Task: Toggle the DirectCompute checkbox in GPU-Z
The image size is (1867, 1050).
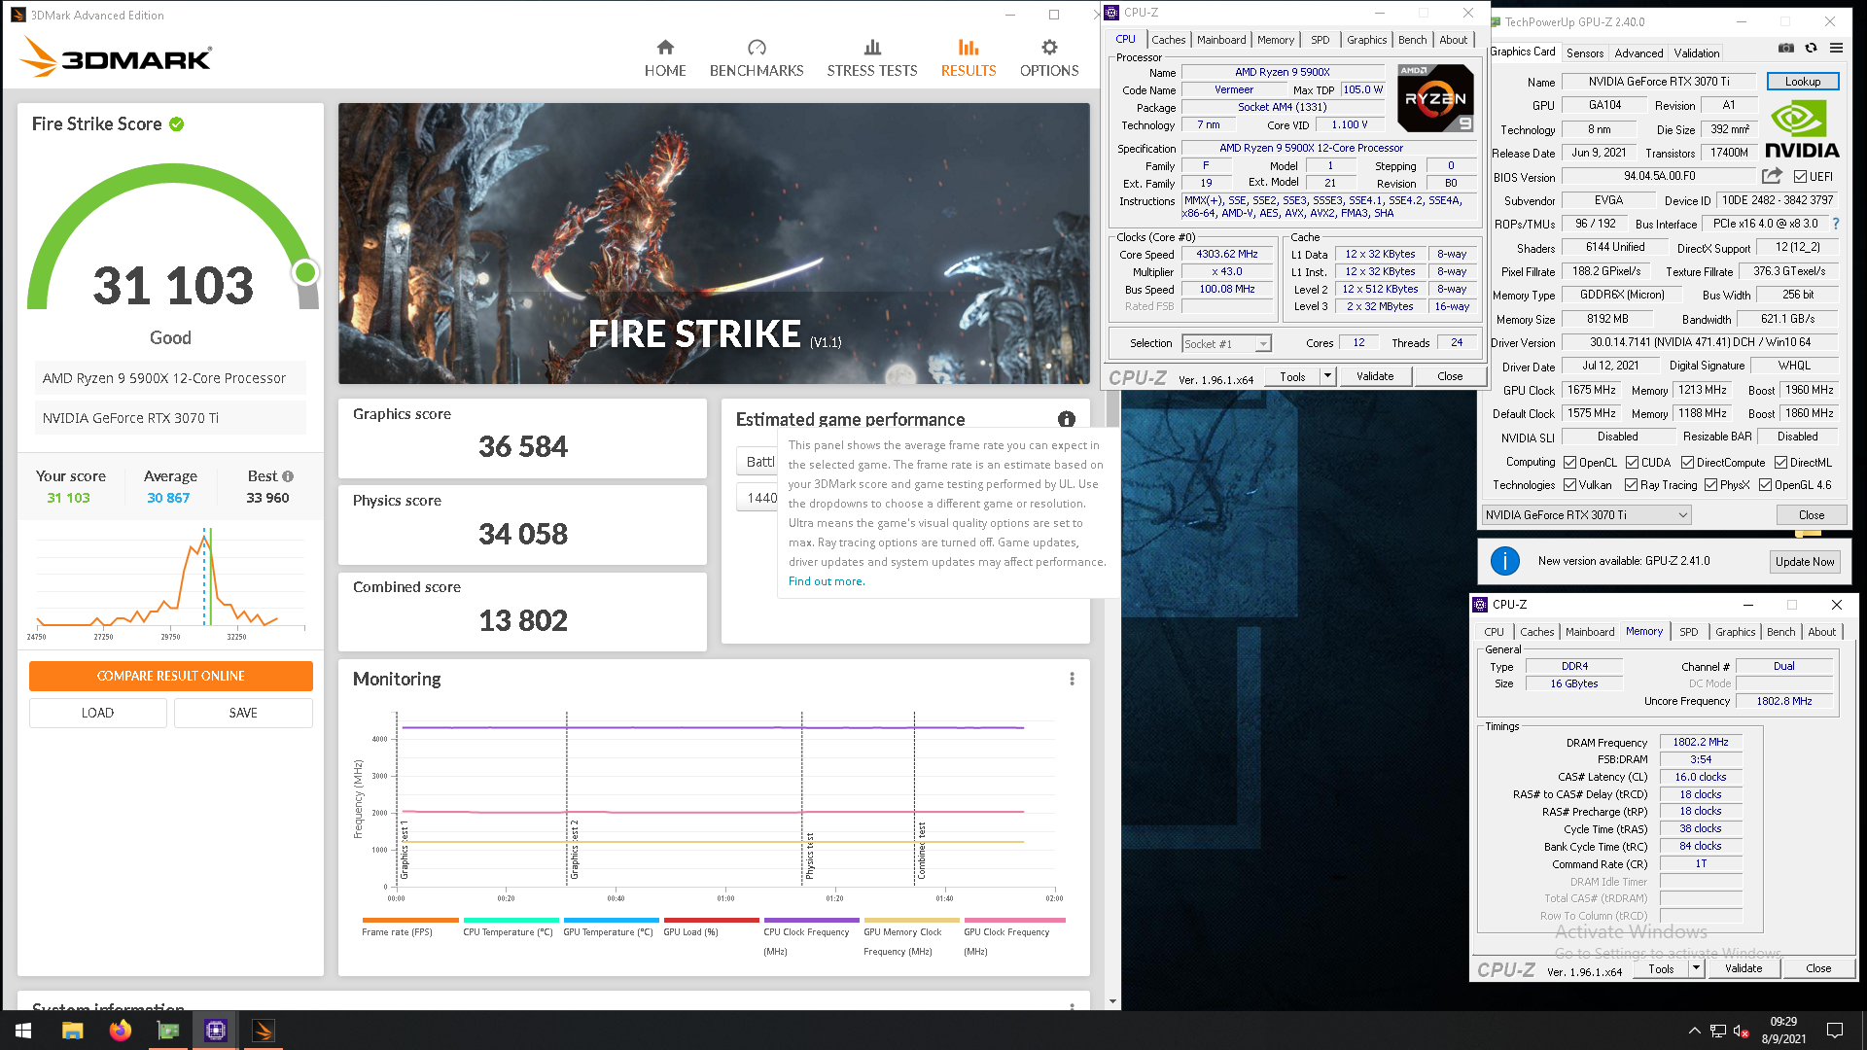Action: tap(1687, 463)
